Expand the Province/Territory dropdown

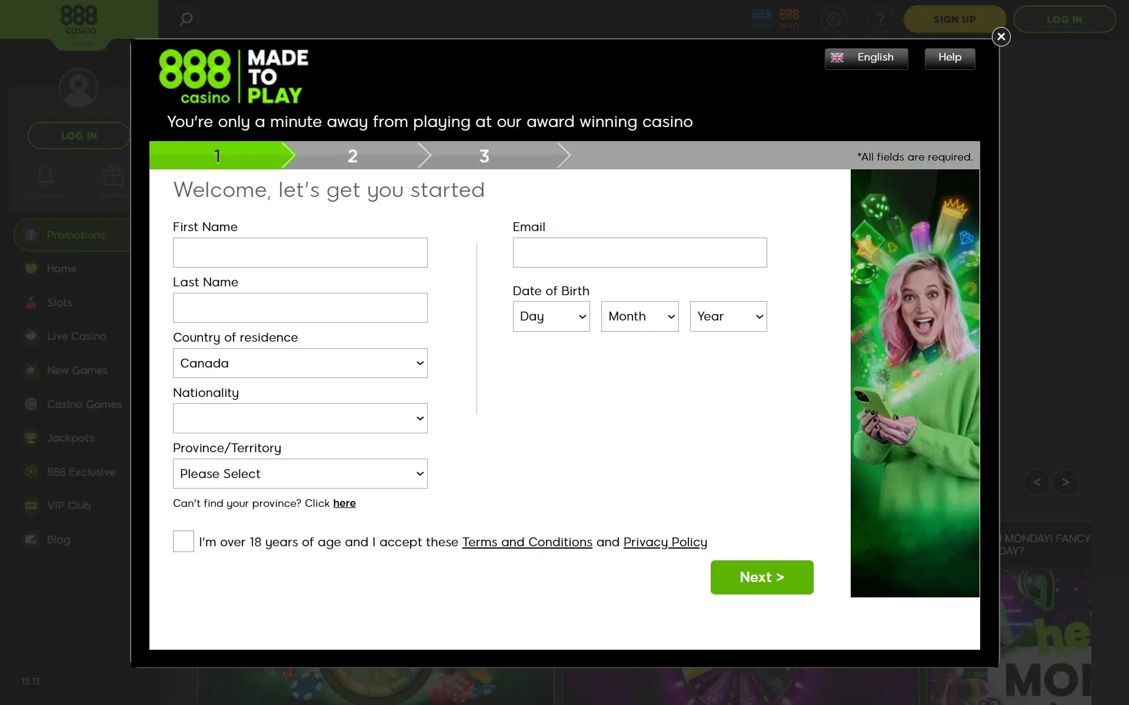coord(300,474)
